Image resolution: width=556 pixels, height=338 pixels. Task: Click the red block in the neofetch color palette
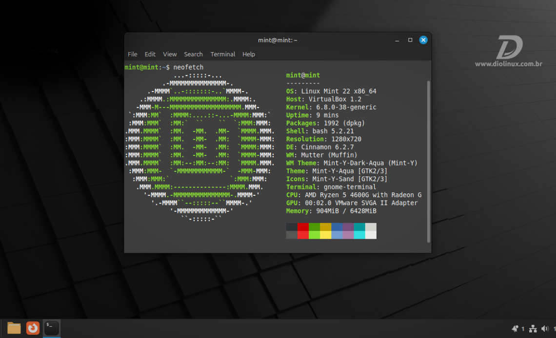click(302, 227)
